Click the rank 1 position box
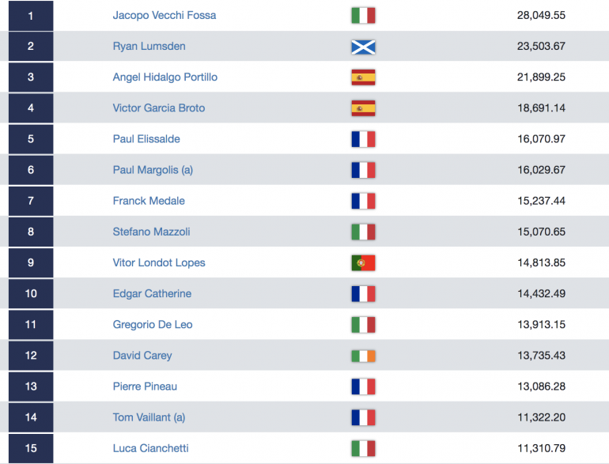The width and height of the screenshot is (609, 464). click(x=31, y=16)
